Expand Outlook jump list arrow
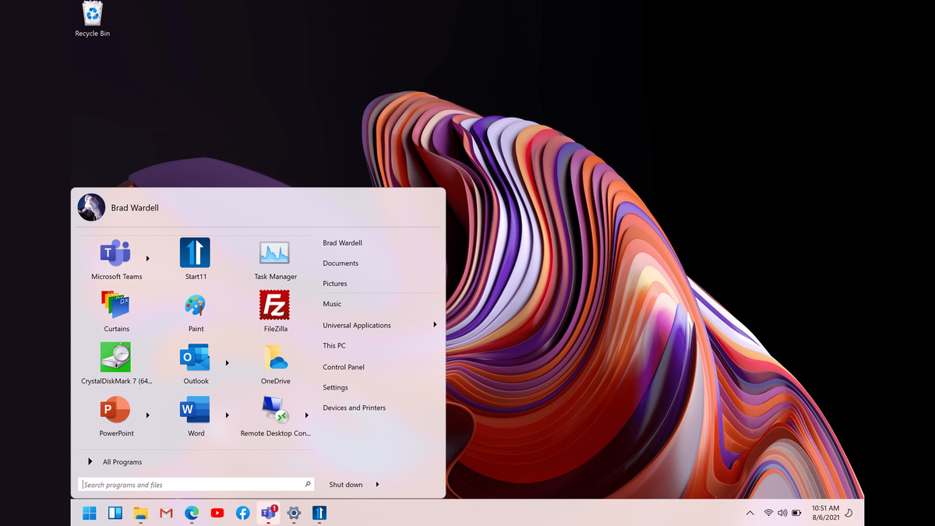 pos(228,362)
